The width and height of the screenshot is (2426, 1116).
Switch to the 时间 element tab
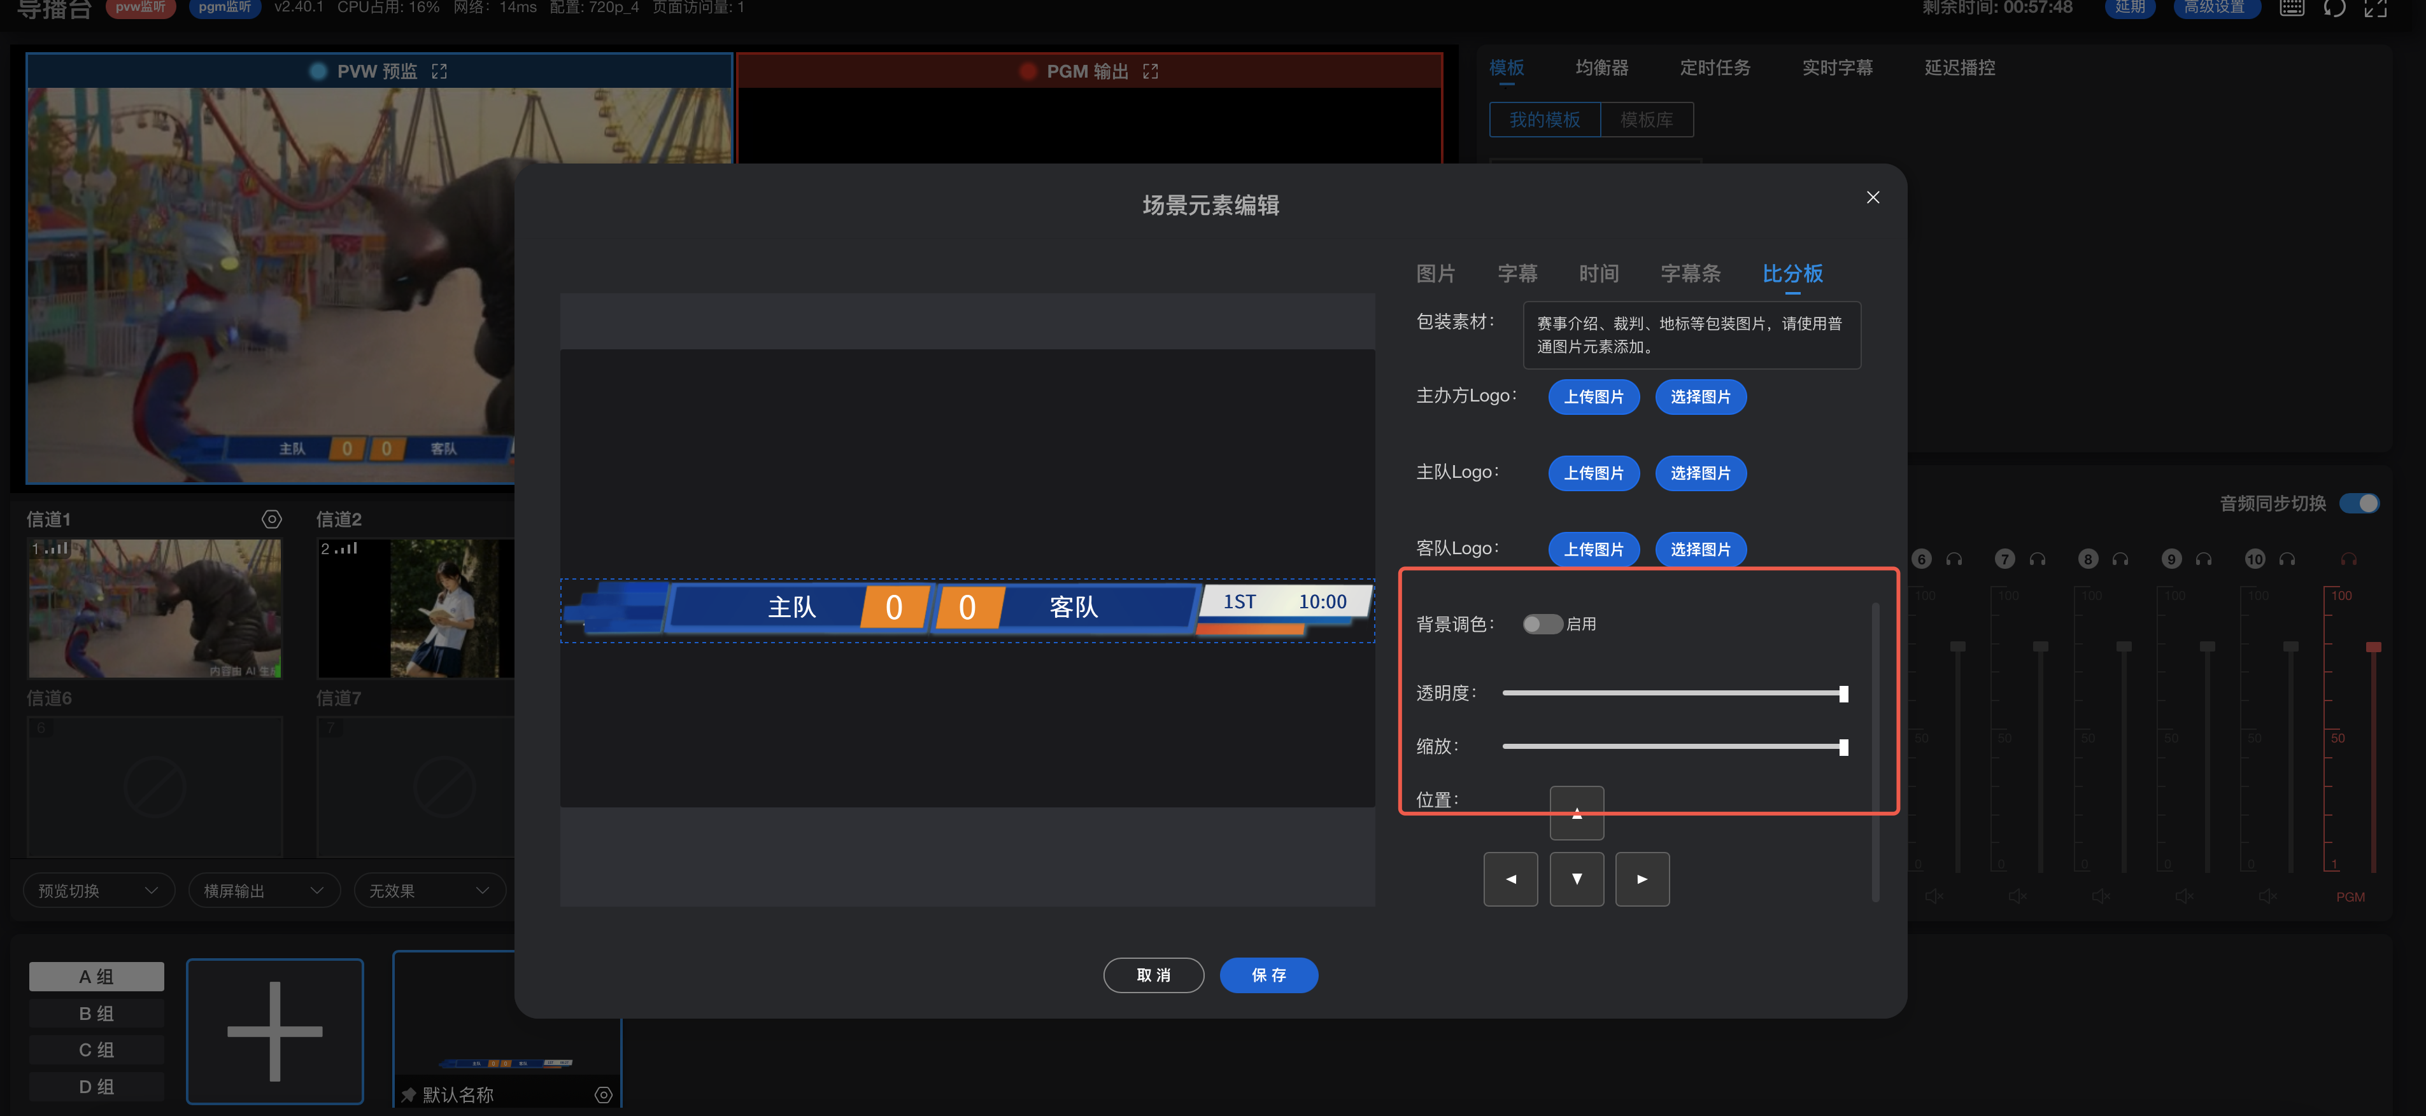click(1599, 273)
